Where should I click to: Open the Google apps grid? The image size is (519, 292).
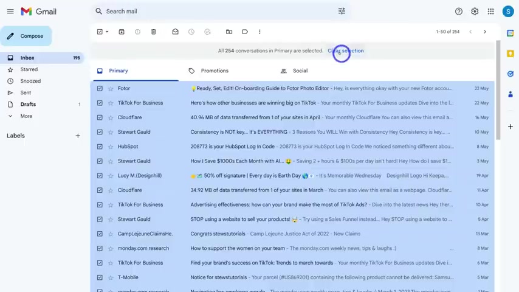491,12
